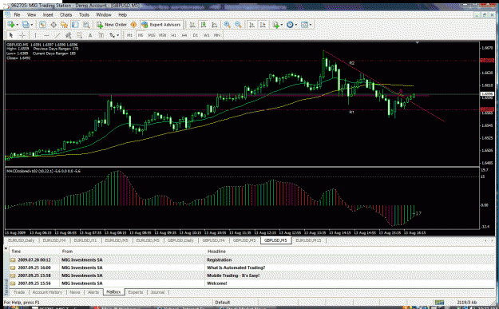Toggle the Chart Shift button
This screenshot has width=499, height=309.
(263, 25)
